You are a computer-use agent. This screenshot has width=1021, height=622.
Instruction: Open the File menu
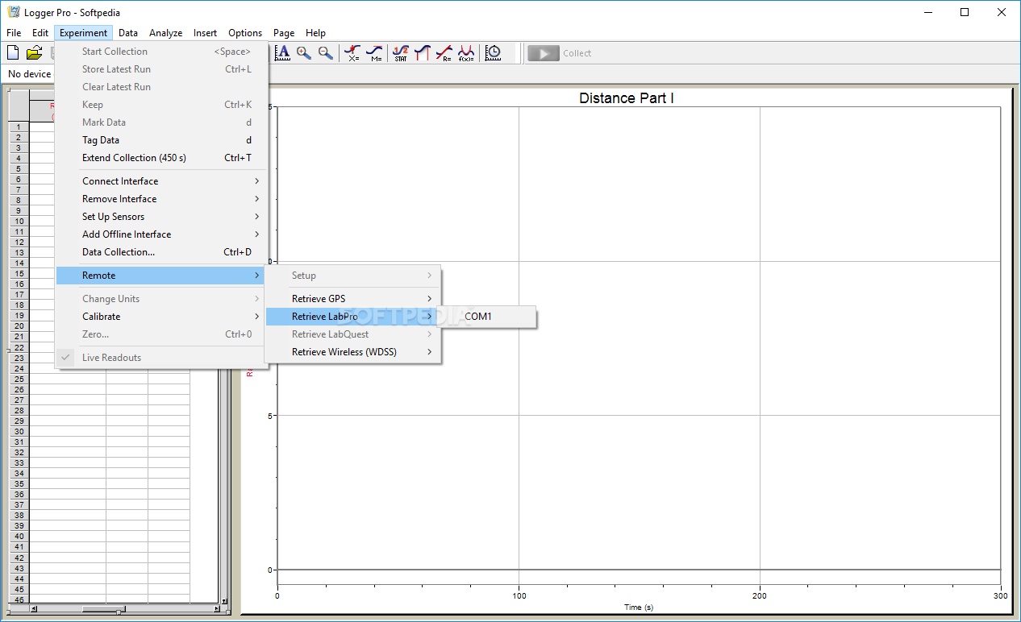click(14, 33)
